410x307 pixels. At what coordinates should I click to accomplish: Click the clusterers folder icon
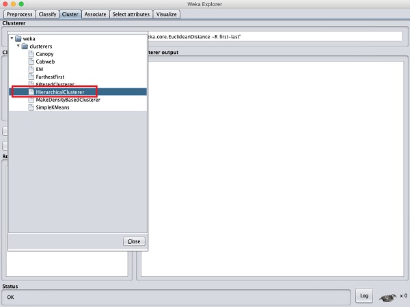click(x=25, y=46)
